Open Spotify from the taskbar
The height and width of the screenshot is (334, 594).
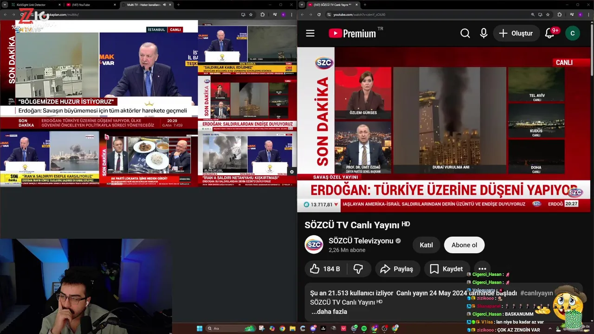(x=364, y=328)
